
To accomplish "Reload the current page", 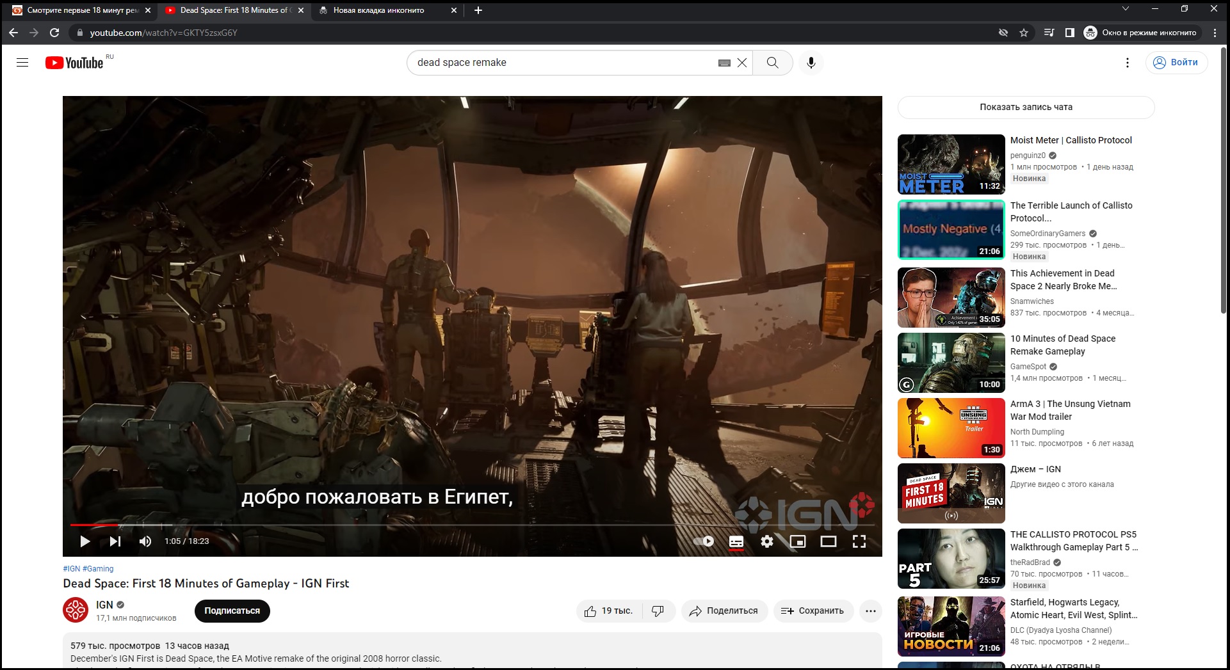I will 54,33.
